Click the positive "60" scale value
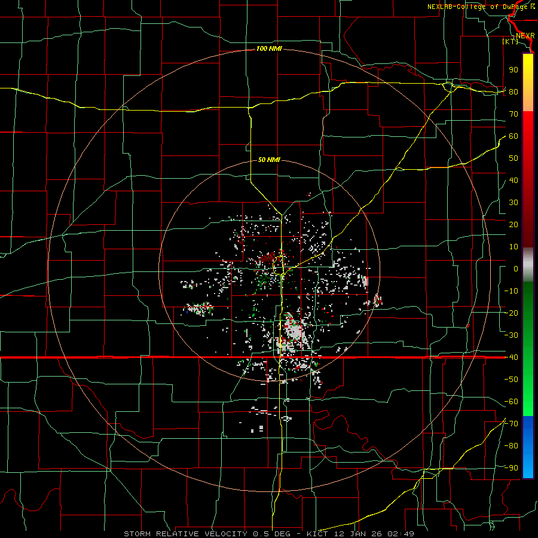The height and width of the screenshot is (538, 538). (x=513, y=136)
